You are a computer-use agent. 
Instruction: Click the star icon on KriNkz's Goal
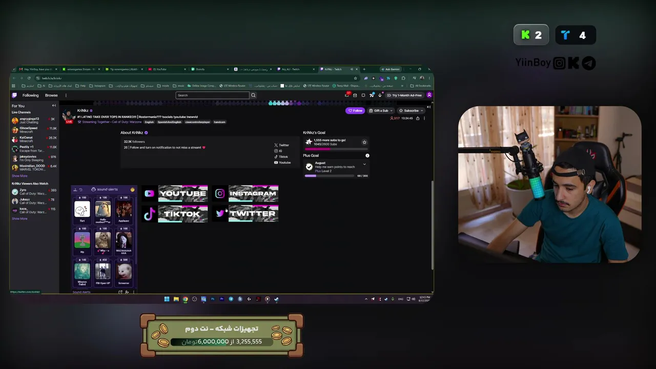(364, 142)
